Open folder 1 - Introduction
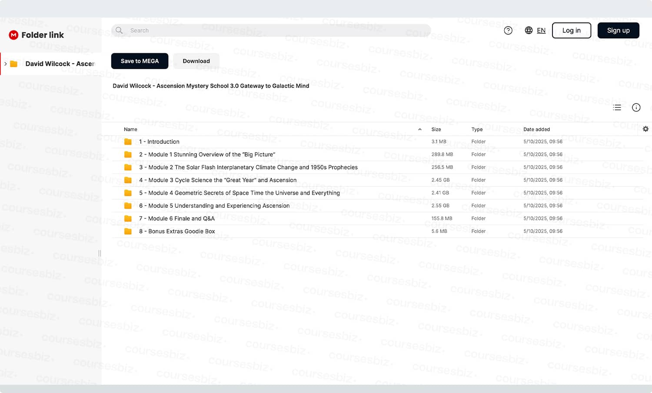Screen dimensions: 652x393 tap(159, 142)
